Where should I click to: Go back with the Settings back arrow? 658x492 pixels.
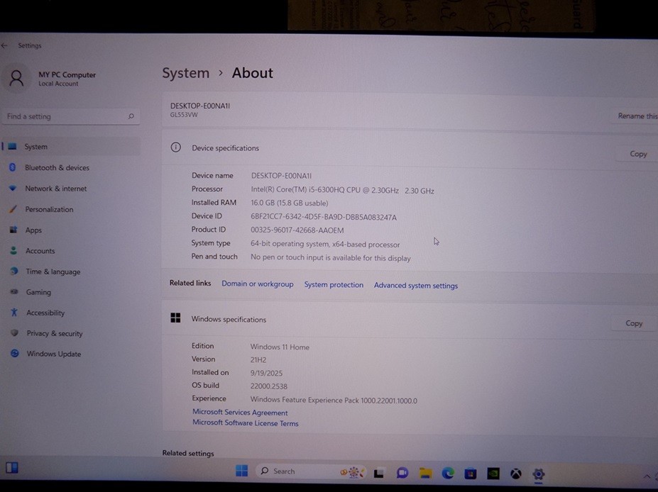point(5,45)
